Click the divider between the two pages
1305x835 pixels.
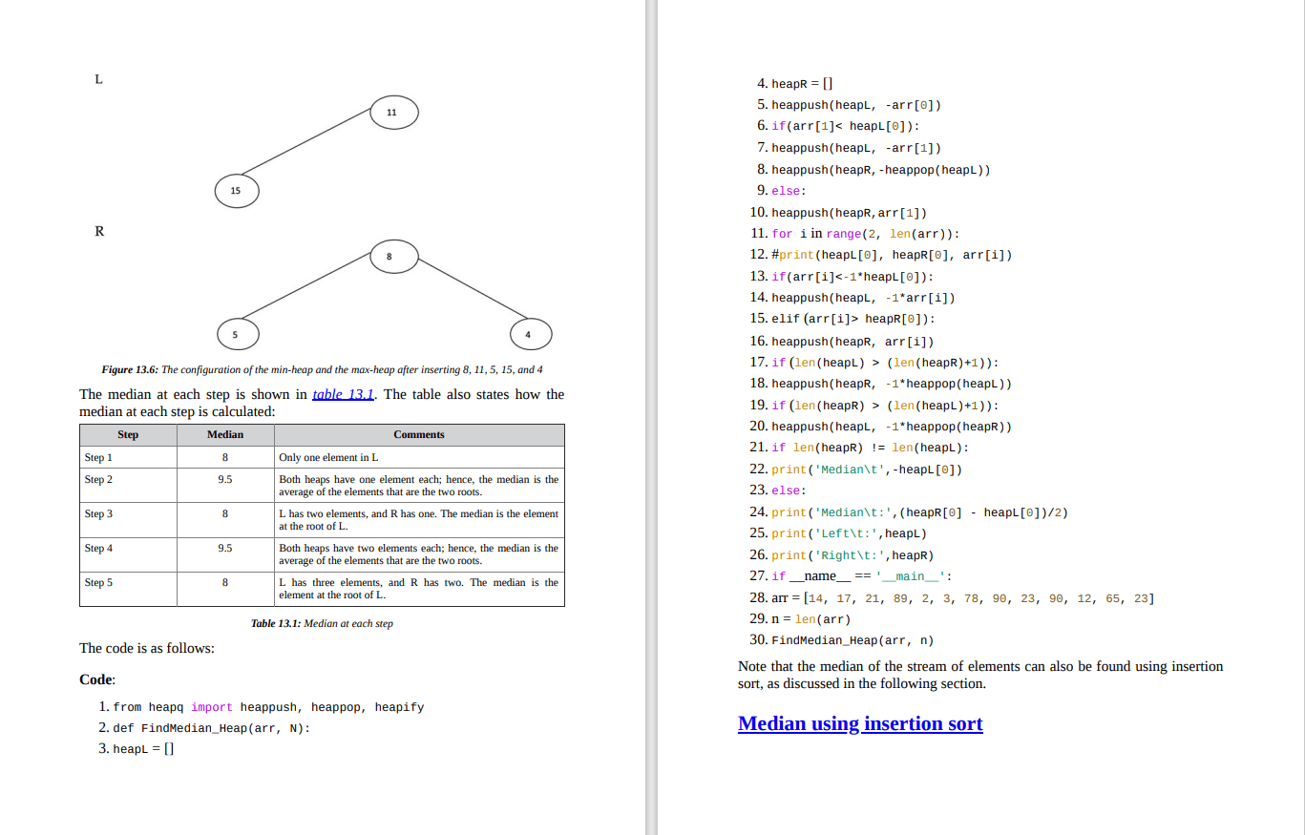[x=651, y=417]
